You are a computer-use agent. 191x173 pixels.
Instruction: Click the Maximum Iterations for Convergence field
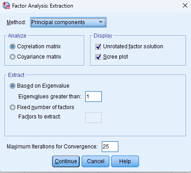tap(110, 147)
